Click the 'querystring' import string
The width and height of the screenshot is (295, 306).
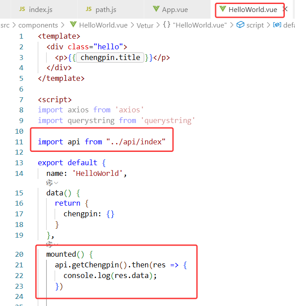pyautogui.click(x=168, y=121)
